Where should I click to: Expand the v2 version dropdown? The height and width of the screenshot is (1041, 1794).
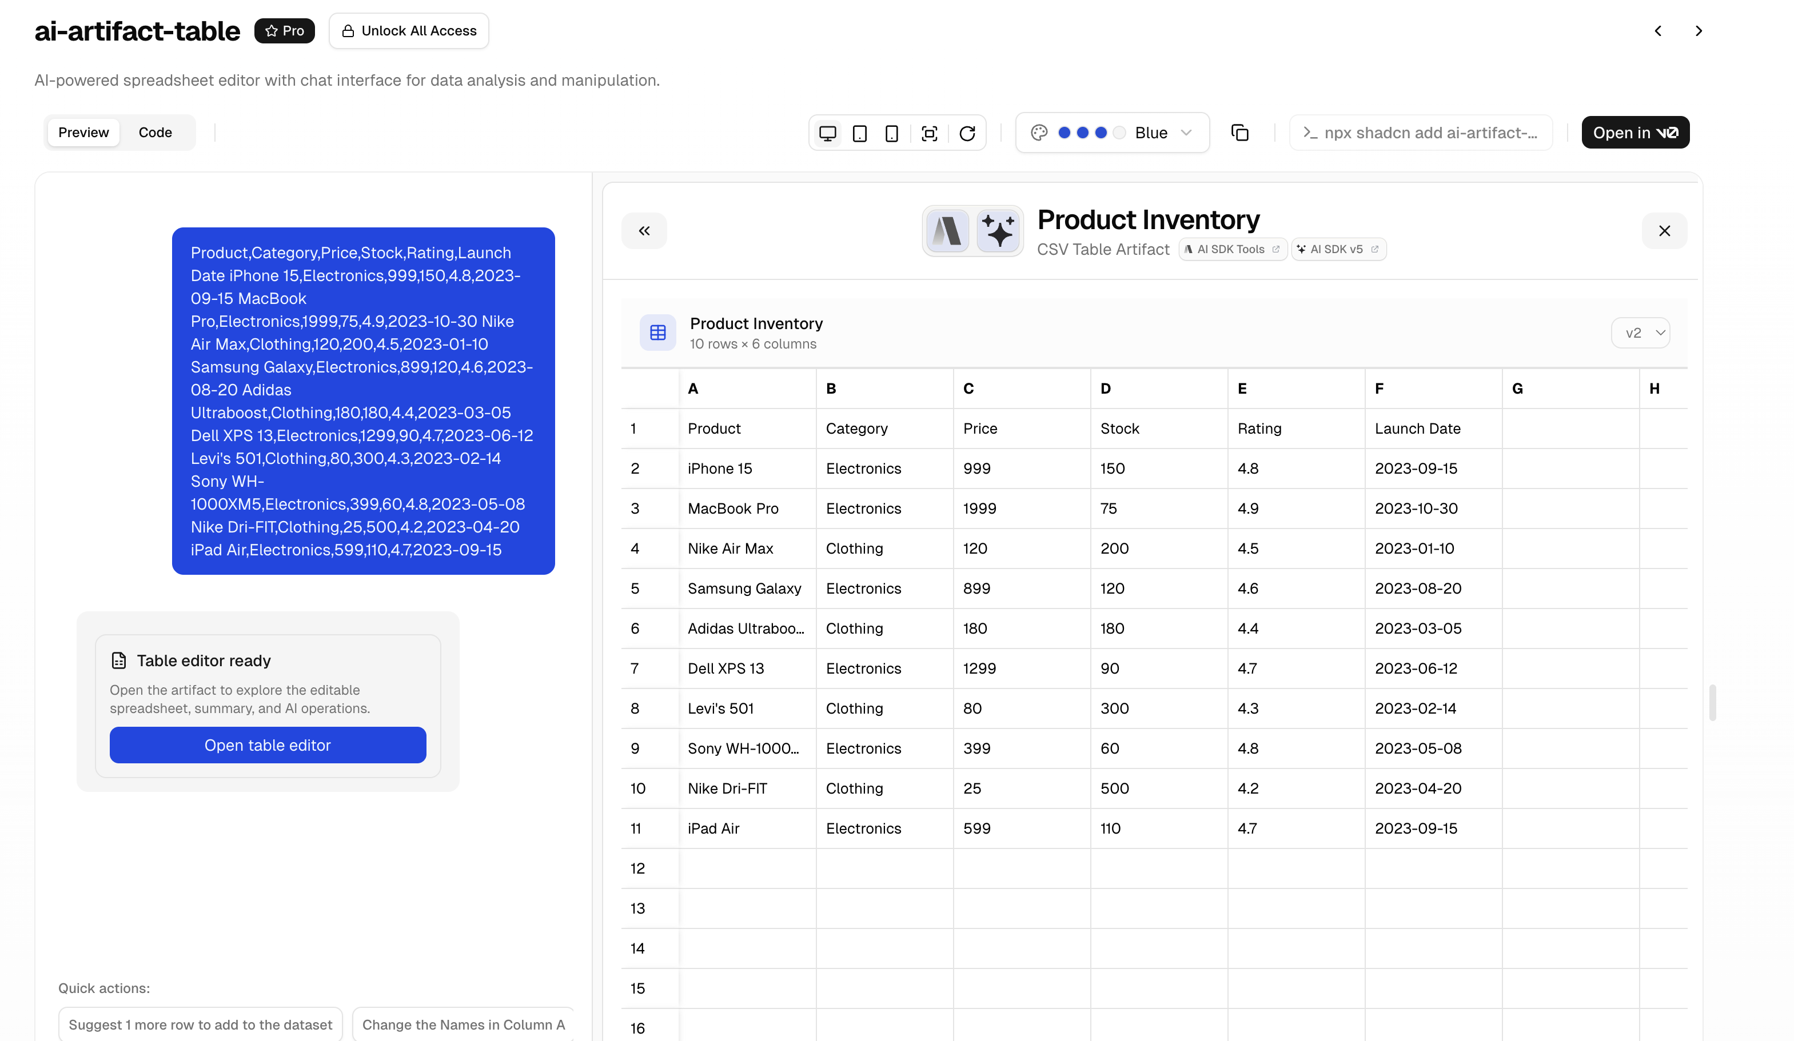(x=1640, y=333)
